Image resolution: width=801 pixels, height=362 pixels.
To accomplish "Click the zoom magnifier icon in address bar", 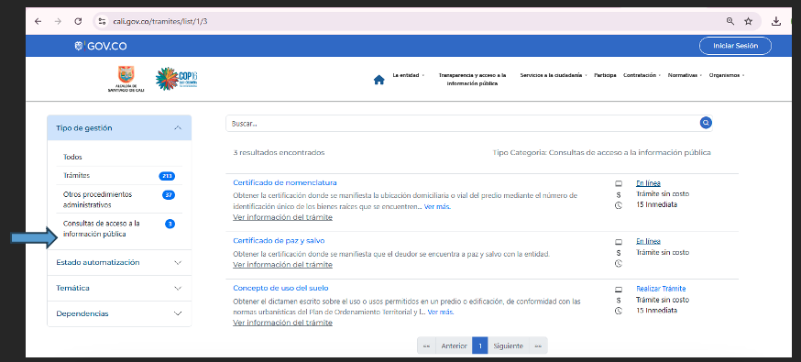I will tap(730, 21).
